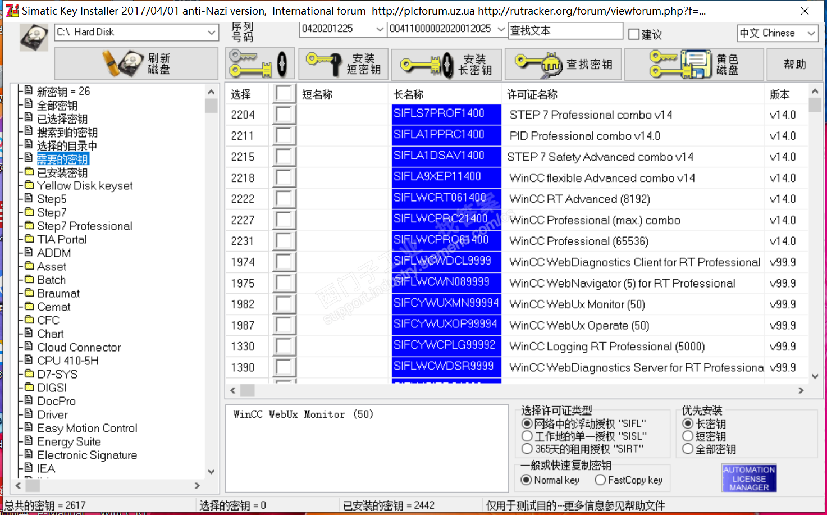The image size is (827, 515).
Task: Select 需要的密钥 in the tree
Action: click(62, 159)
